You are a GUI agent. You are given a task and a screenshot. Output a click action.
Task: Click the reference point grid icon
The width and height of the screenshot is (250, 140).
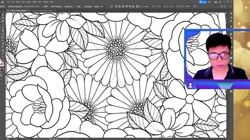pos(137,6)
